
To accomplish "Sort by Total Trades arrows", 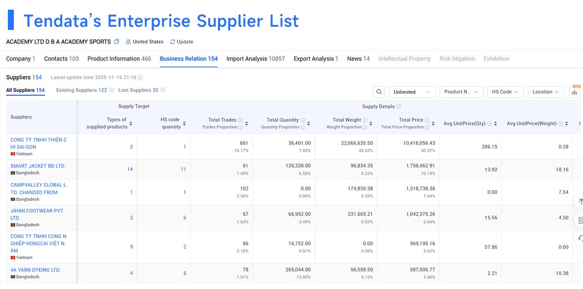I will tap(247, 124).
